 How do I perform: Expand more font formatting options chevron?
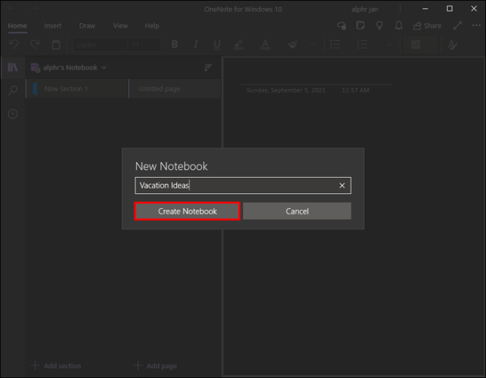(313, 44)
